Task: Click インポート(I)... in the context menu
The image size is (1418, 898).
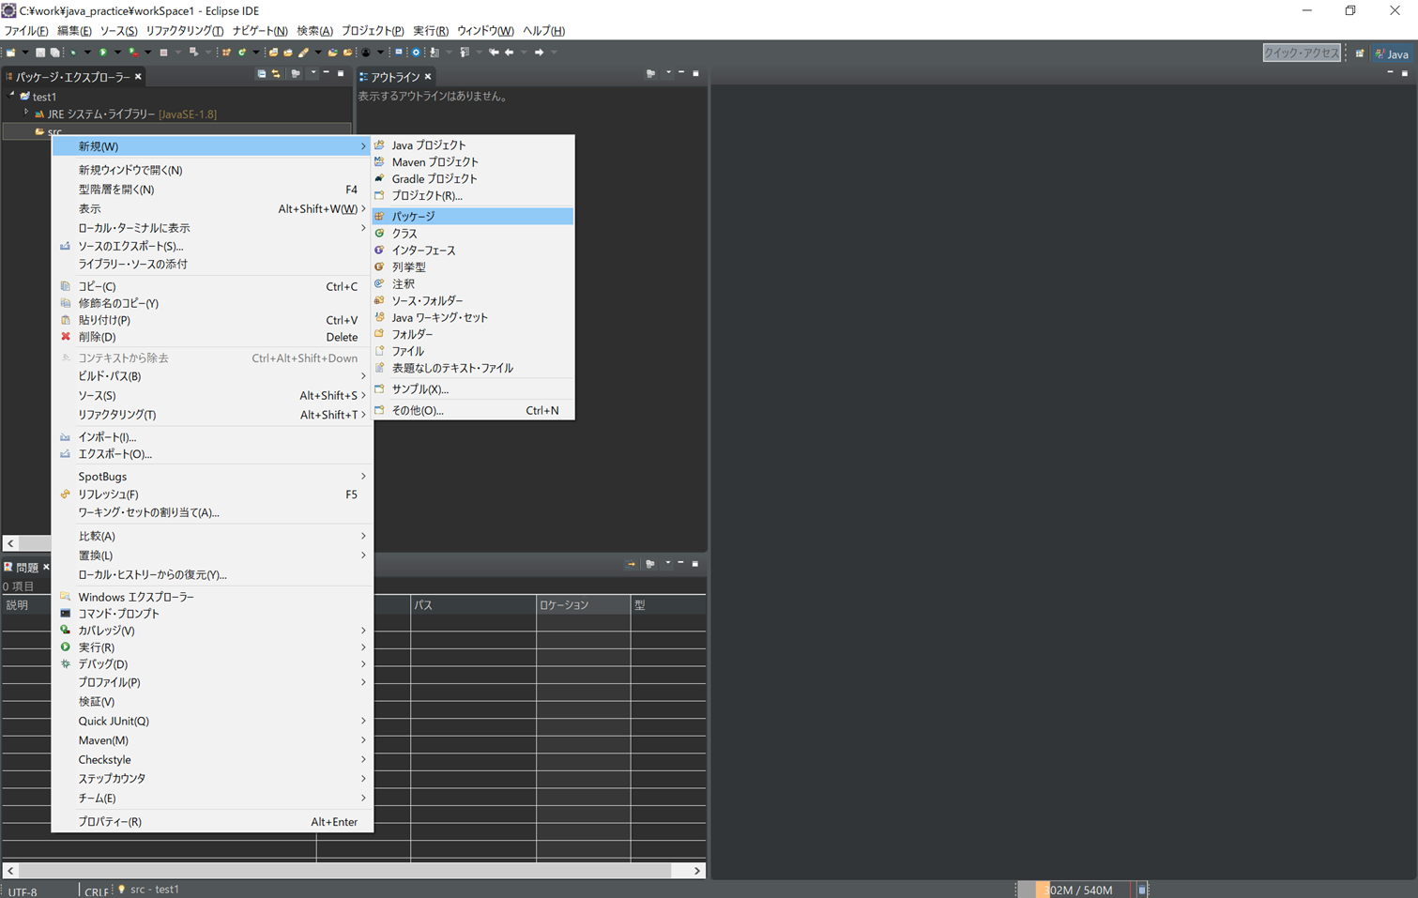Action: pos(212,437)
